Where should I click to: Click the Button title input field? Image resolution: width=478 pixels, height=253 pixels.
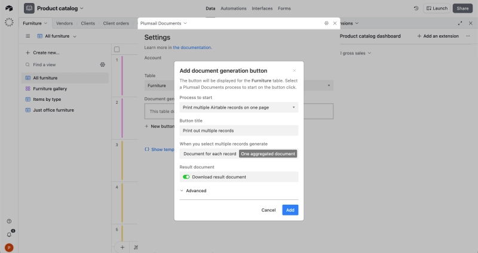(x=238, y=131)
